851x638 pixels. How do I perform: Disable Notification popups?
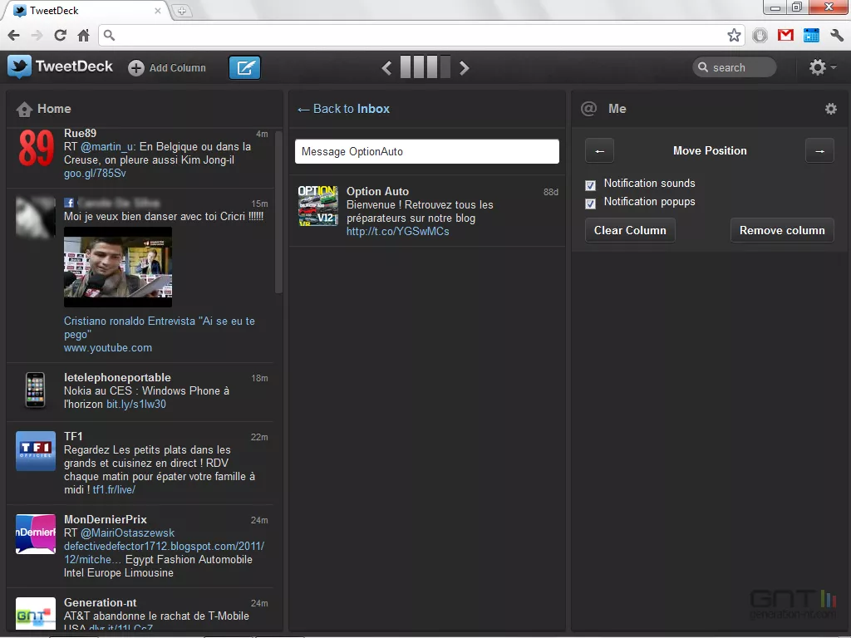589,202
